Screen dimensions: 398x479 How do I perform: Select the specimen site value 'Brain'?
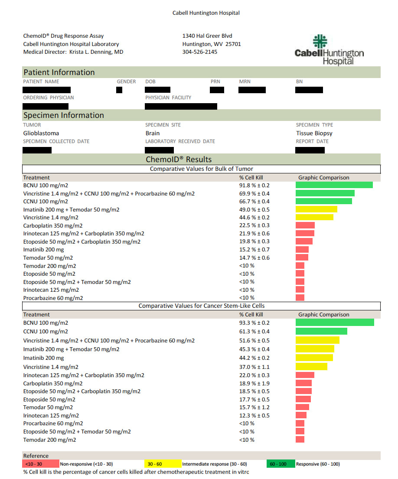153,133
